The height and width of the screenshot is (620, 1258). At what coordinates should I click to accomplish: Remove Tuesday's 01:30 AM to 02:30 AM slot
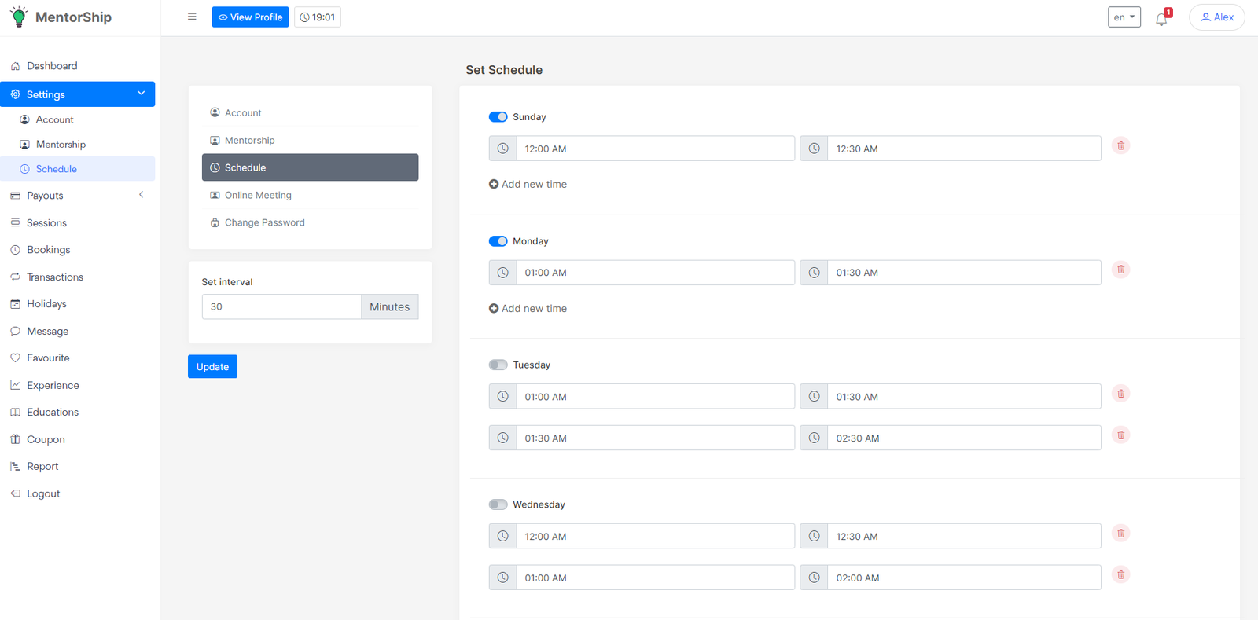[1120, 435]
